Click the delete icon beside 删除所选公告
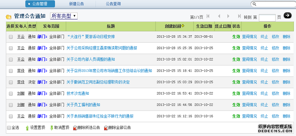 tap(75, 128)
